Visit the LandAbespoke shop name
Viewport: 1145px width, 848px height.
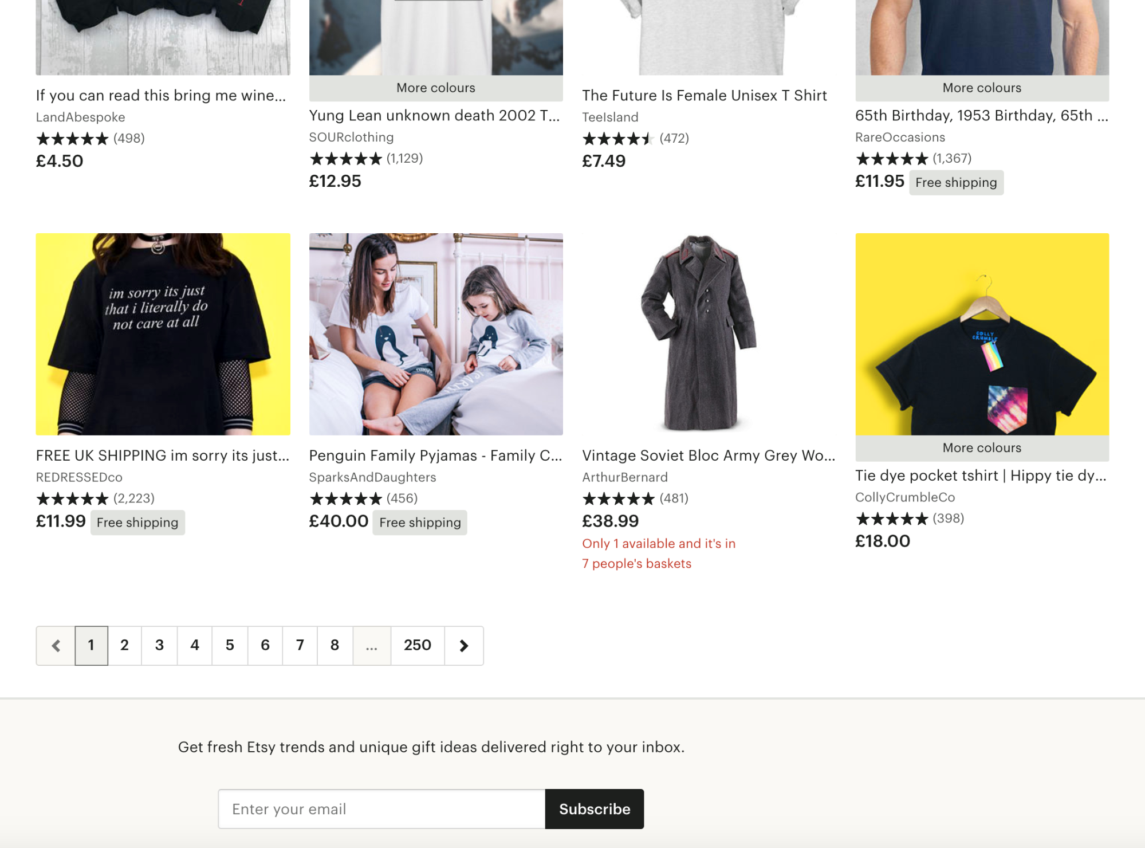point(80,117)
